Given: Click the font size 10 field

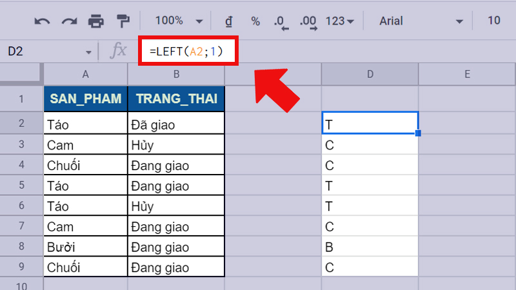Looking at the screenshot, I should [494, 21].
